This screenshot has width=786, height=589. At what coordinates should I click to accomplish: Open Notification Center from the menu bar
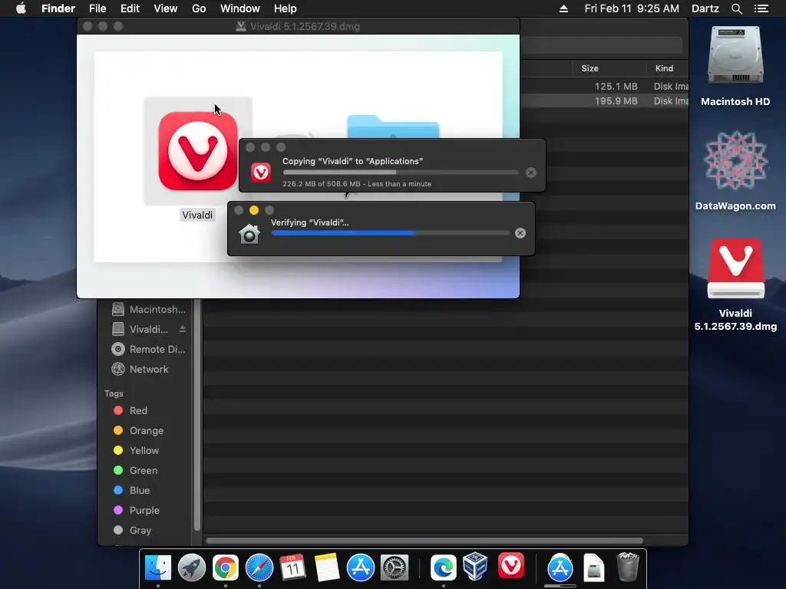(x=761, y=8)
